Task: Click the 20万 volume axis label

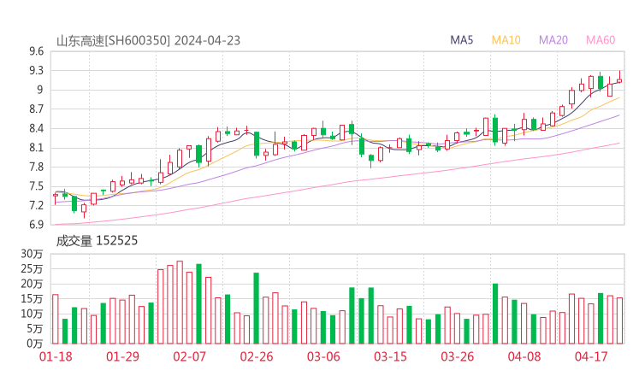Action: click(x=32, y=284)
